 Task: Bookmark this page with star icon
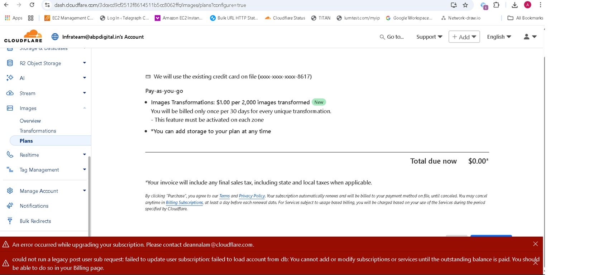(x=465, y=5)
